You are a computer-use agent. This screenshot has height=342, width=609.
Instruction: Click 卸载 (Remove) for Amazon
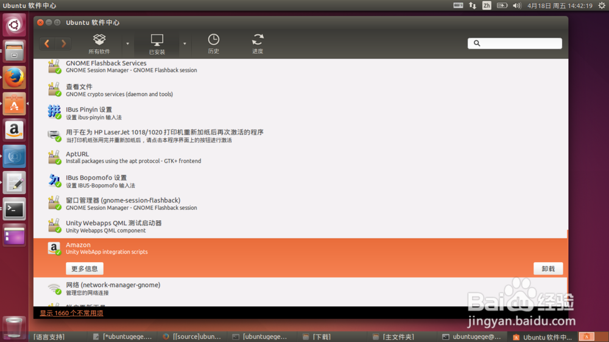[548, 268]
